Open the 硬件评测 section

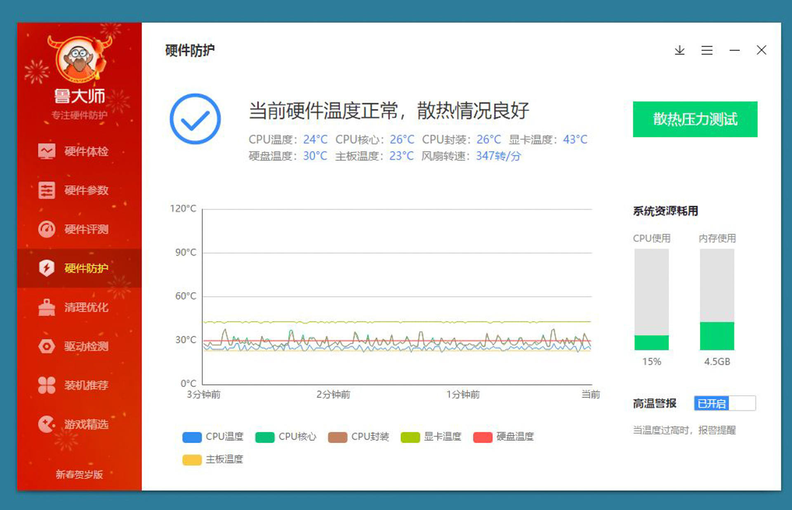(x=79, y=229)
